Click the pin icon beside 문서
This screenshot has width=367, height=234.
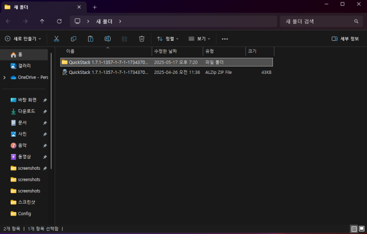click(x=45, y=123)
